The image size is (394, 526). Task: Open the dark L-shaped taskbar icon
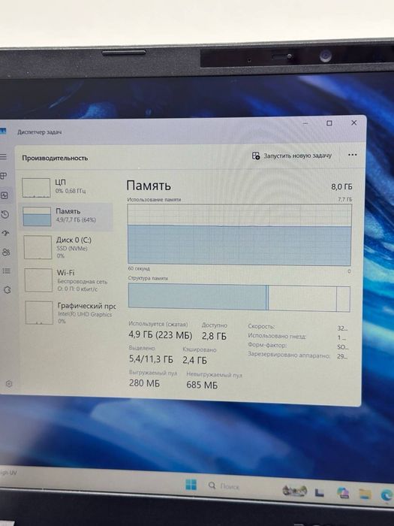tap(319, 492)
